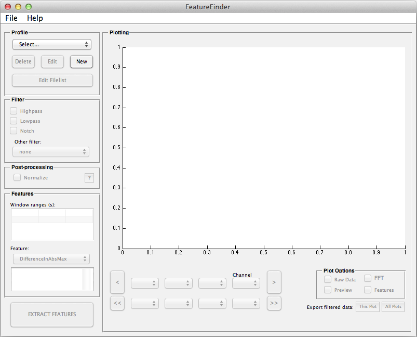Click the 'Features' panel title above Window ranges
The width and height of the screenshot is (417, 337).
[22, 193]
